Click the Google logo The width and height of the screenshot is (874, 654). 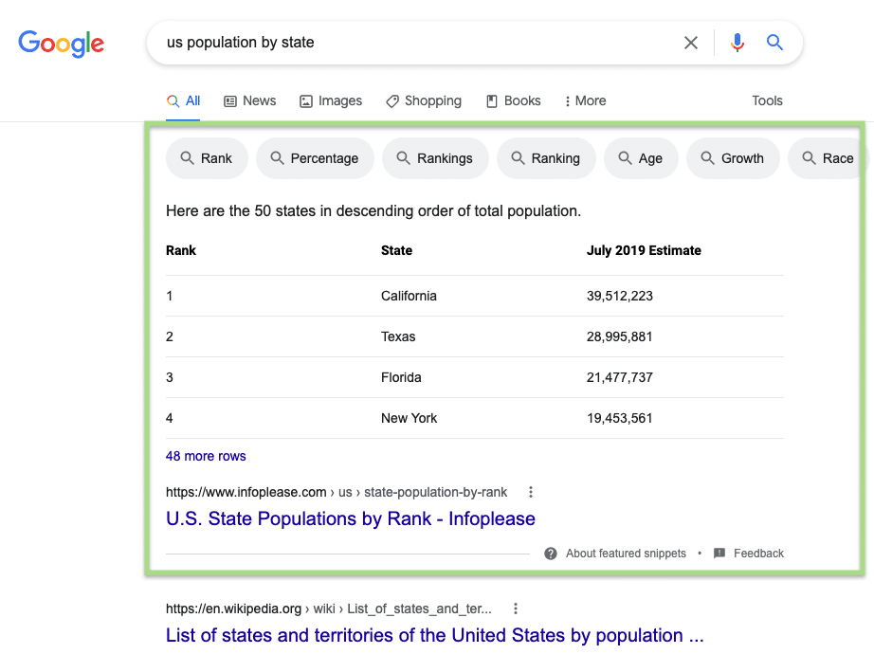pos(61,44)
